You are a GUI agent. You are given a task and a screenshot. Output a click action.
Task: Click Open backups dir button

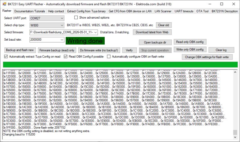coord(155,42)
